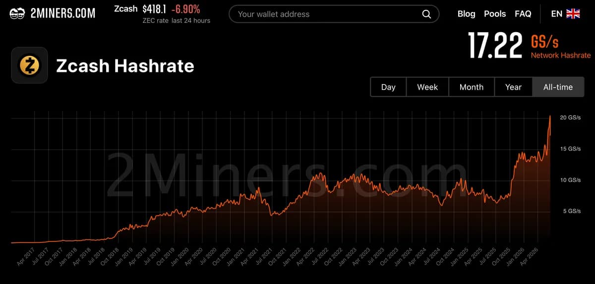The image size is (595, 284).
Task: Click the search magnifier icon
Action: (426, 14)
